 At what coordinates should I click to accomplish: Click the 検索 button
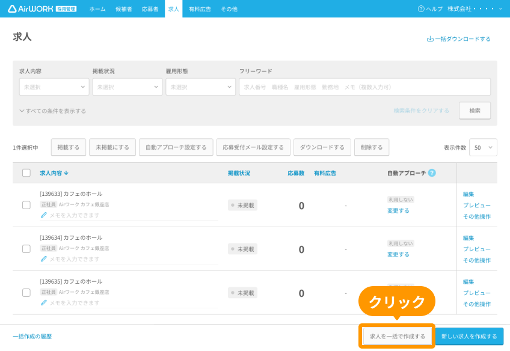(x=475, y=111)
